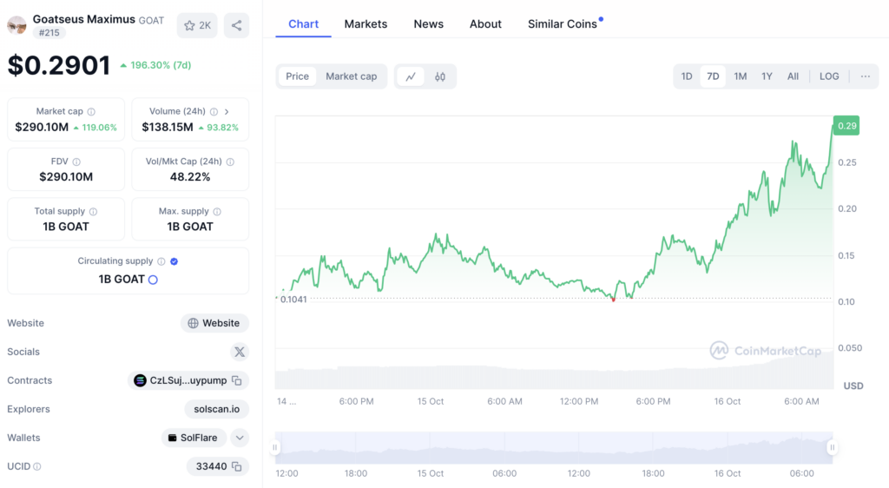Copy the contract address
889x488 pixels.
(237, 381)
